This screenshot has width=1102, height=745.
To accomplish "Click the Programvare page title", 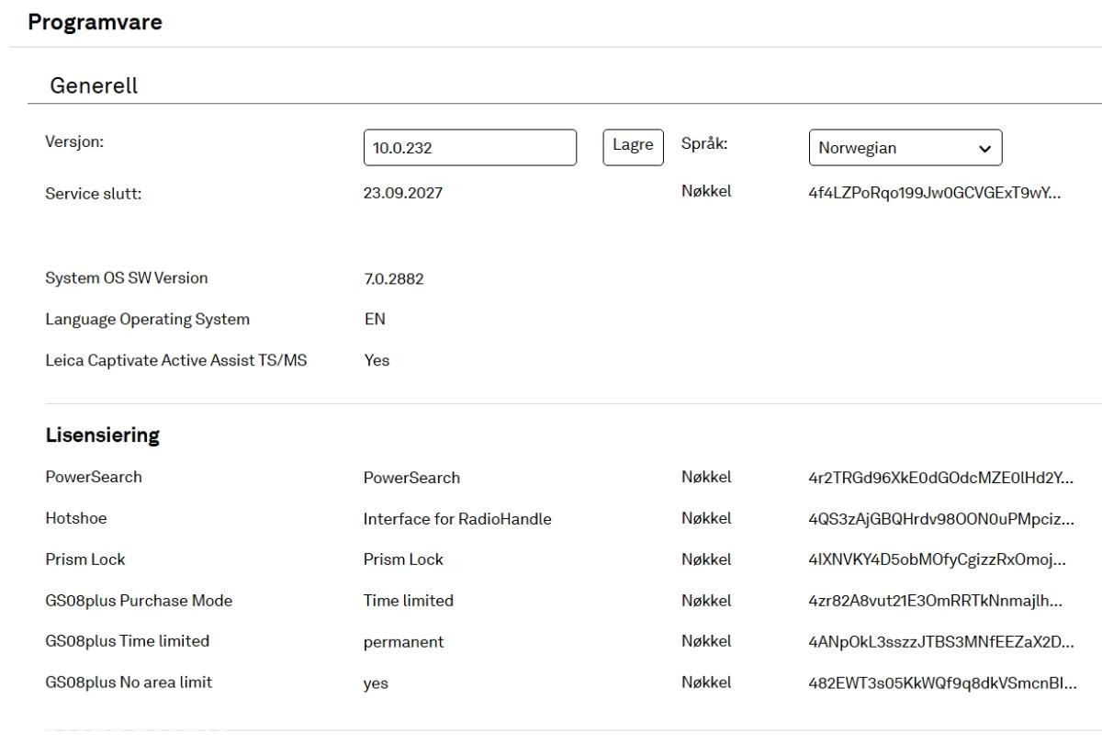I will click(x=96, y=22).
